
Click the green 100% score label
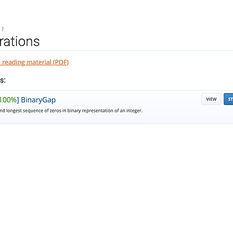8,100
